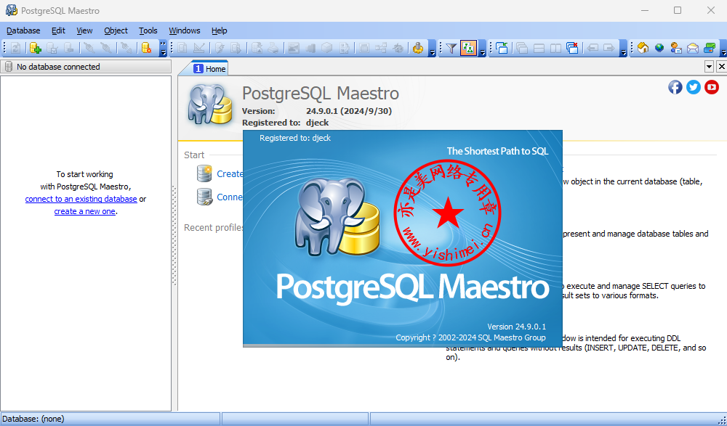Click the globe website toolbar icon
Viewport: 727px width, 426px height.
(659, 48)
